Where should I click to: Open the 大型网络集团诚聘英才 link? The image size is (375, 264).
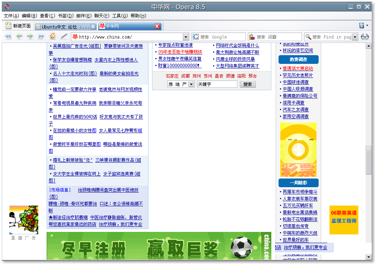pyautogui.click(x=237, y=66)
